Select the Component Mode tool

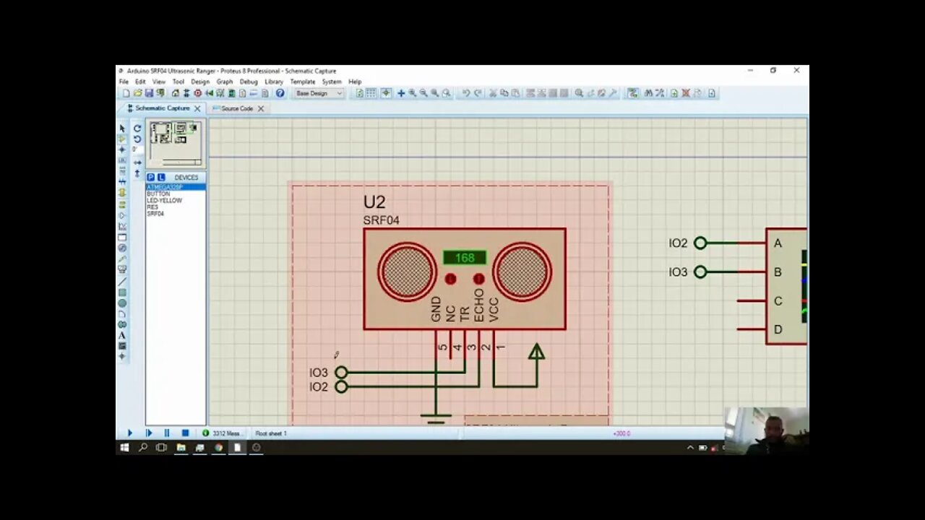(x=122, y=139)
